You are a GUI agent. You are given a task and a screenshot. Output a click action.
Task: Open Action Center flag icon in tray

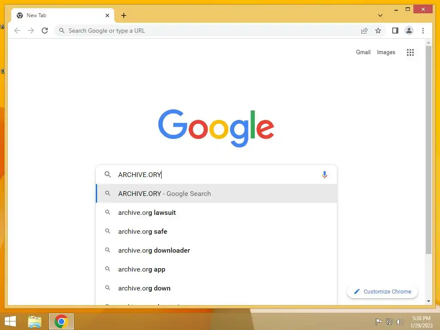coord(379,321)
